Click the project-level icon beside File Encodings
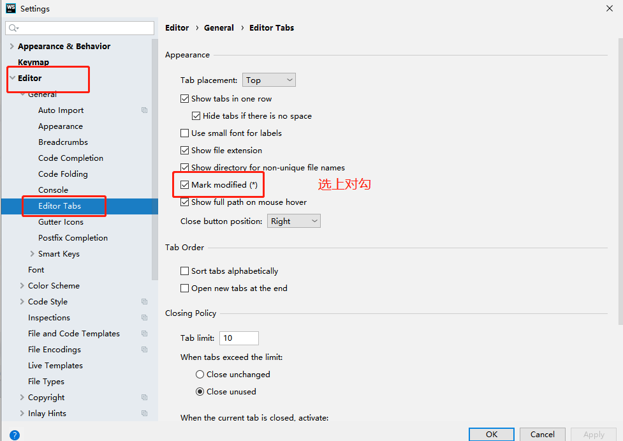623x441 pixels. coord(144,350)
